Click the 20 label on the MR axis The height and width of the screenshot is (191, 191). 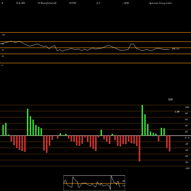186,132
